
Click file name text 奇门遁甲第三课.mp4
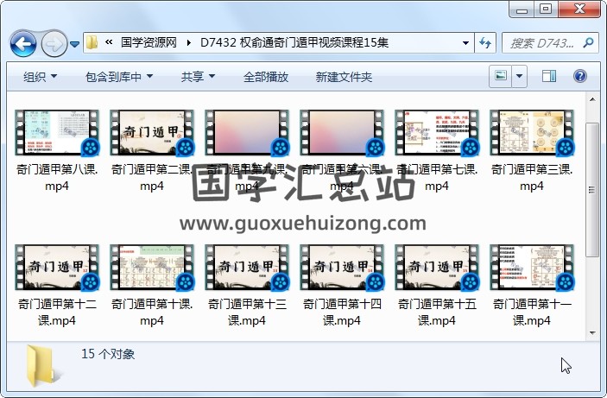(532, 177)
